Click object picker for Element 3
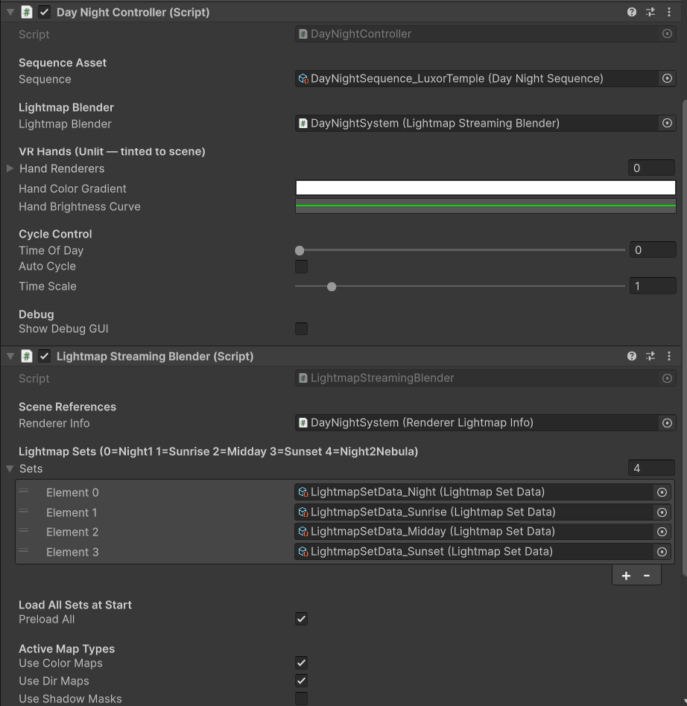 [x=662, y=552]
